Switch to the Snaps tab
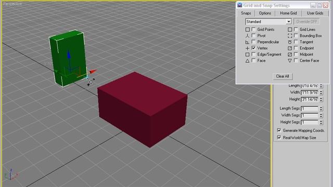The image size is (333, 187). pos(246,13)
